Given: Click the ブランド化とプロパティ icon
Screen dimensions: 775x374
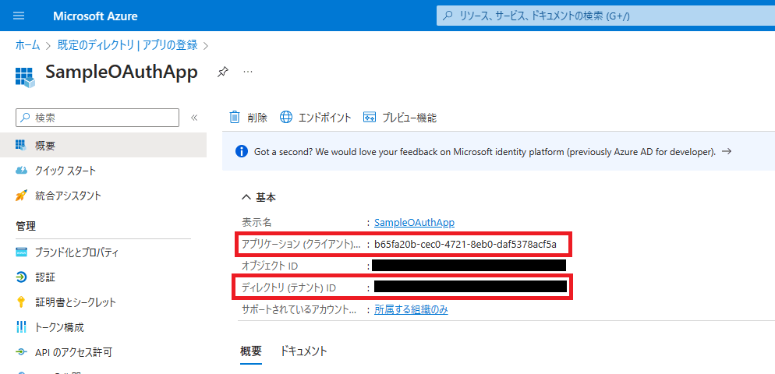Looking at the screenshot, I should click(x=21, y=252).
